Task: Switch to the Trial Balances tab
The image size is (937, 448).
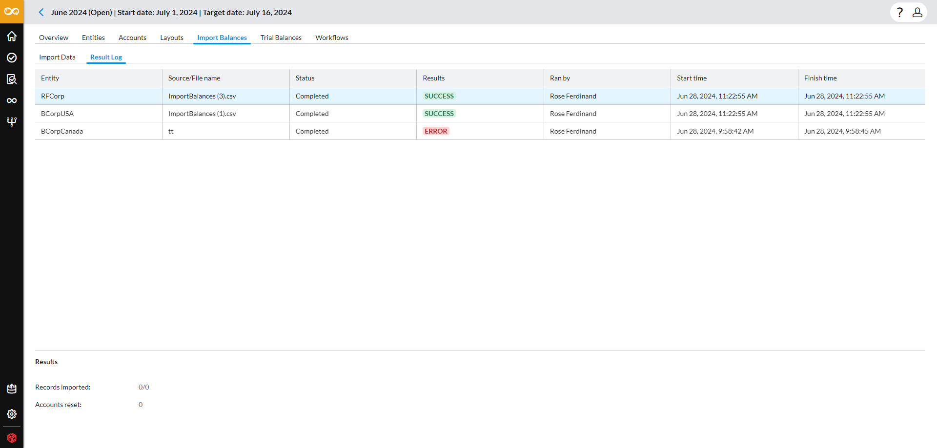Action: (281, 38)
